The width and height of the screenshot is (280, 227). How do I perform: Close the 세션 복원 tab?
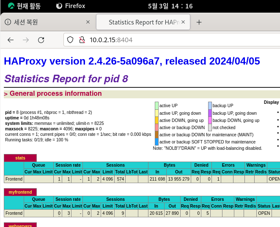[88, 22]
